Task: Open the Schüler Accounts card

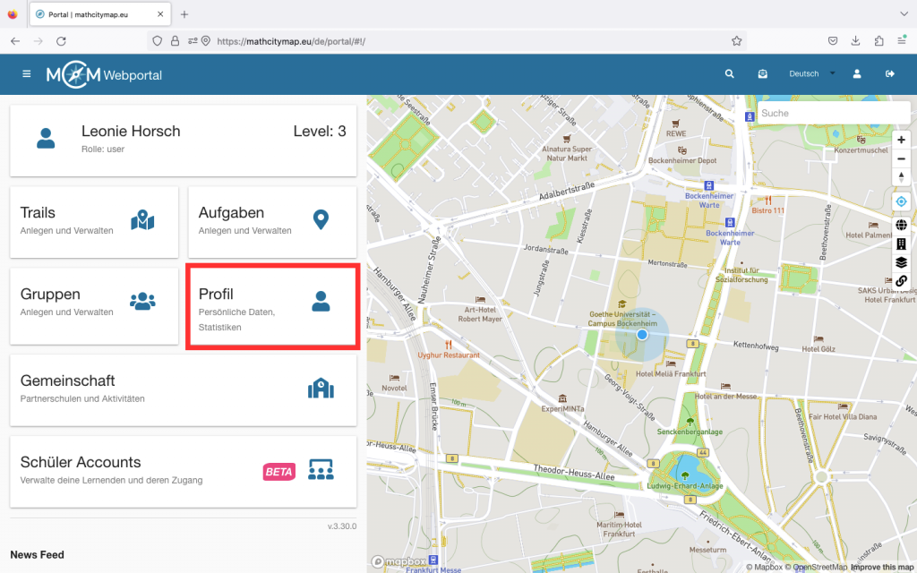Action: [183, 471]
